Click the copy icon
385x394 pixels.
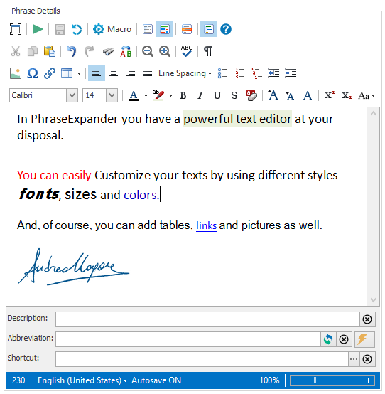(33, 51)
